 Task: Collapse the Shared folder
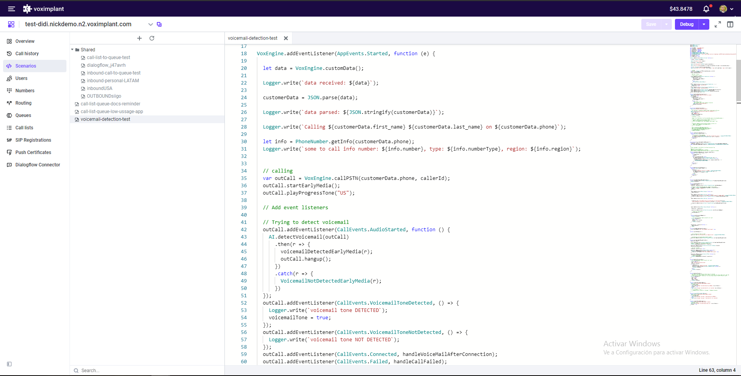click(72, 50)
